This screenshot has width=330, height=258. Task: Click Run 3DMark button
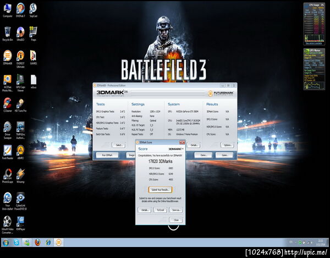[107, 155]
